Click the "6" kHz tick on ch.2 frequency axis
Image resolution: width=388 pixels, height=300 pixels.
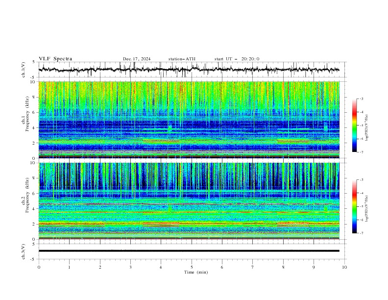[34, 194]
